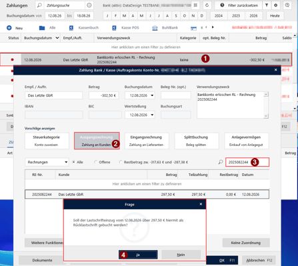
Task: Select the Restbetrag range radio button
Action: [121, 162]
